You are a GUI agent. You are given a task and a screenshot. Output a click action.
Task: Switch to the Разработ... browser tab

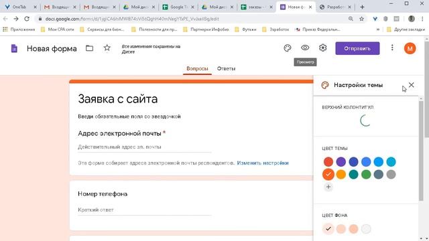pyautogui.click(x=335, y=7)
